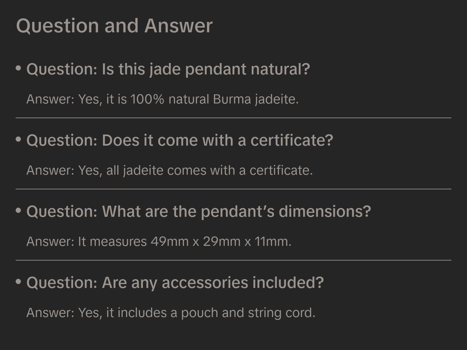Click the question about the jade pendant being natural
Image resolution: width=467 pixels, height=350 pixels.
coord(168,69)
